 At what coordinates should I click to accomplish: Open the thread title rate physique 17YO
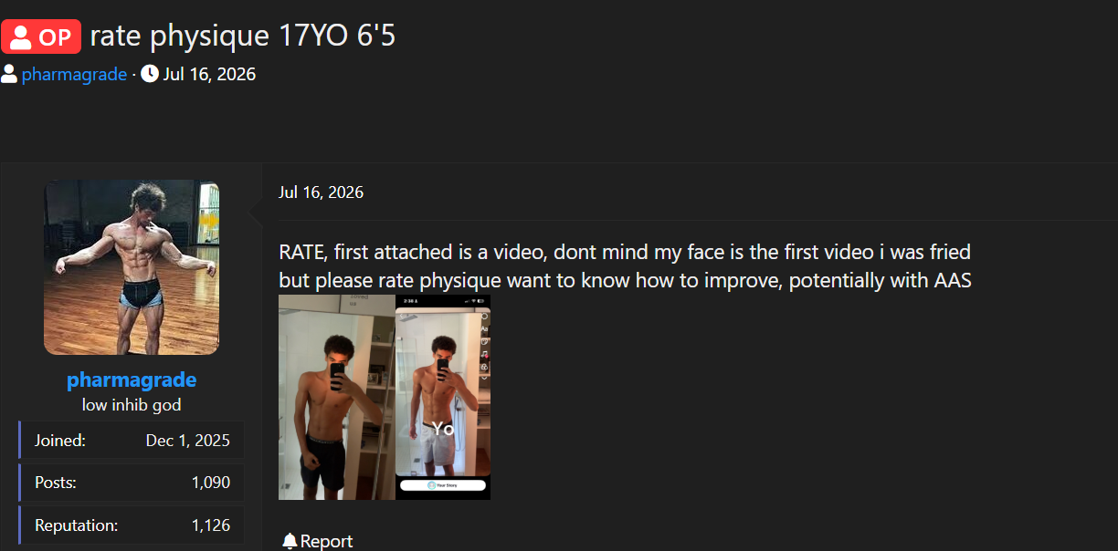coord(243,36)
